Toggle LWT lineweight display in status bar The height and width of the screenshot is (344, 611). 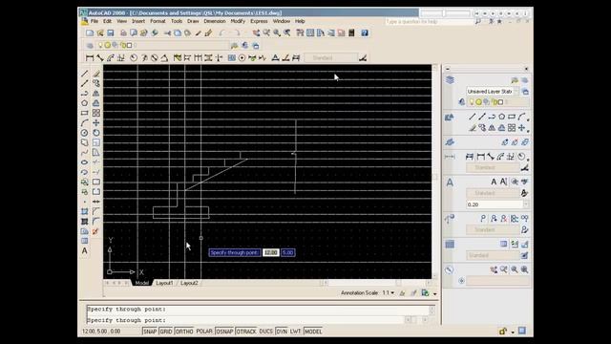pos(295,332)
